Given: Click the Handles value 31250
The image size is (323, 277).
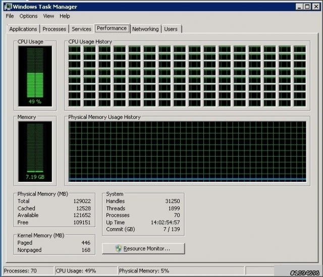Looking at the screenshot, I should coord(173,201).
